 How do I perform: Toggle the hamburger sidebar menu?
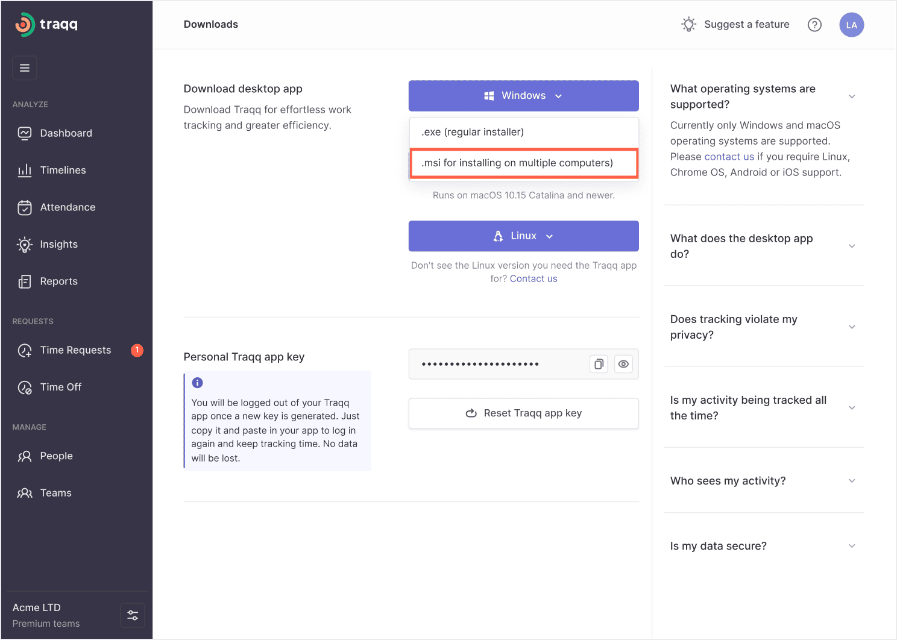tap(25, 68)
